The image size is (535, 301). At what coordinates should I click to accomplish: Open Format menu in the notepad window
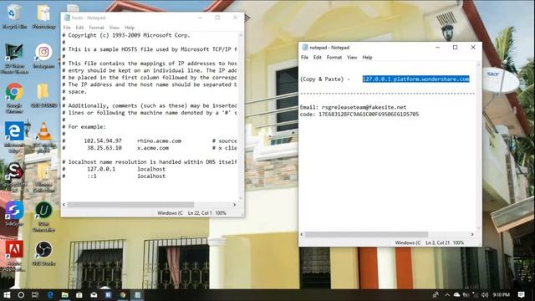click(334, 58)
